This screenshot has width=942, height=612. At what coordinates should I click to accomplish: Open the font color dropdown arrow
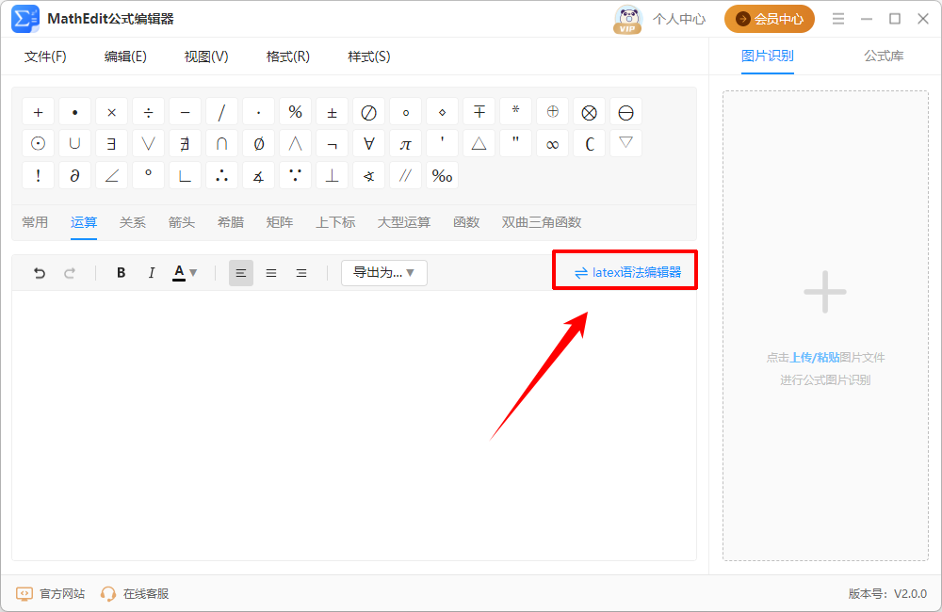[x=193, y=273]
